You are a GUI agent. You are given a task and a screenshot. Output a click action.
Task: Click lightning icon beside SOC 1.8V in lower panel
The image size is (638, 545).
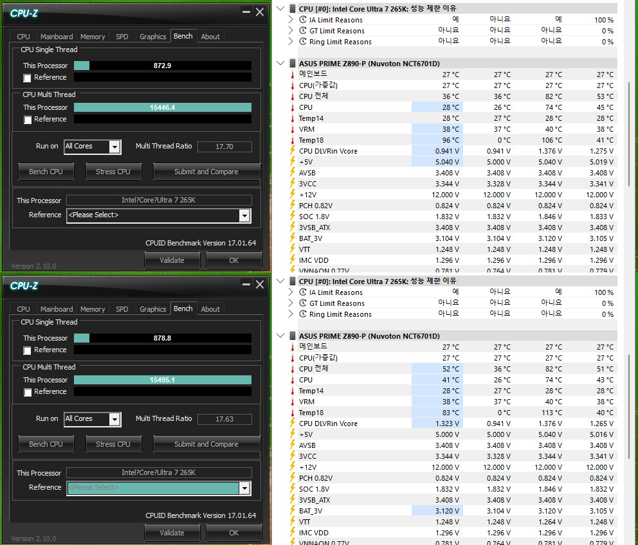[292, 489]
